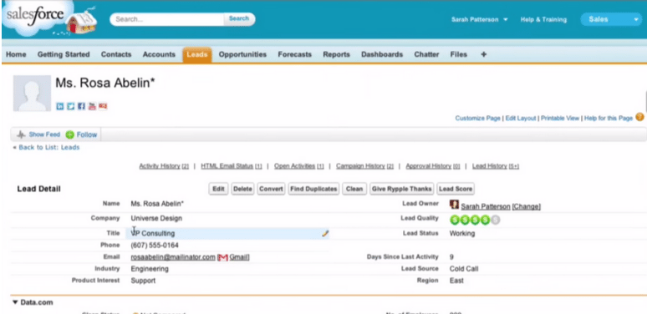Open the Printable View link
The height and width of the screenshot is (314, 647).
click(560, 119)
